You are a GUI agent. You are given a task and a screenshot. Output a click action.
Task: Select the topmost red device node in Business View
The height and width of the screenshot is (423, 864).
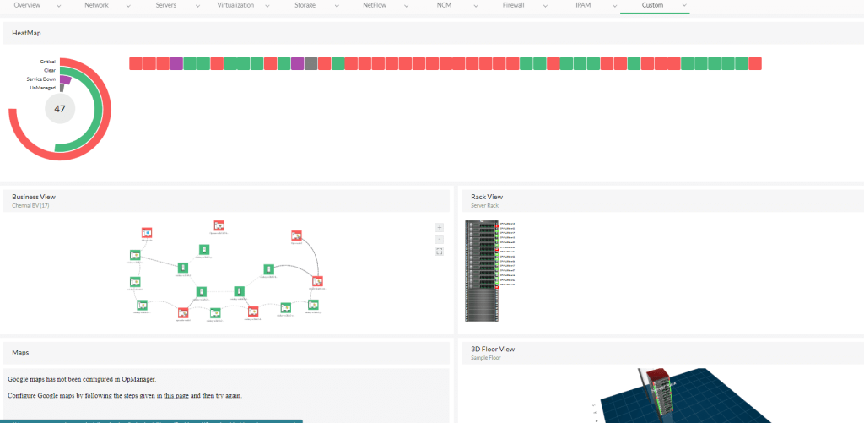[x=219, y=225]
